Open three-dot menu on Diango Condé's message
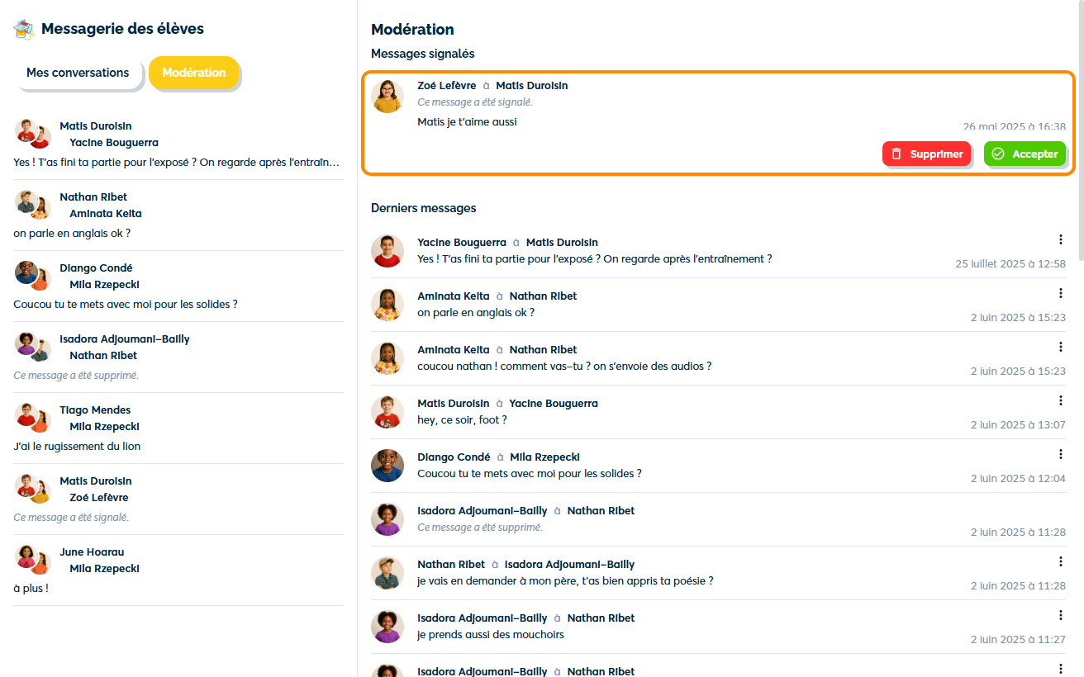 point(1060,454)
